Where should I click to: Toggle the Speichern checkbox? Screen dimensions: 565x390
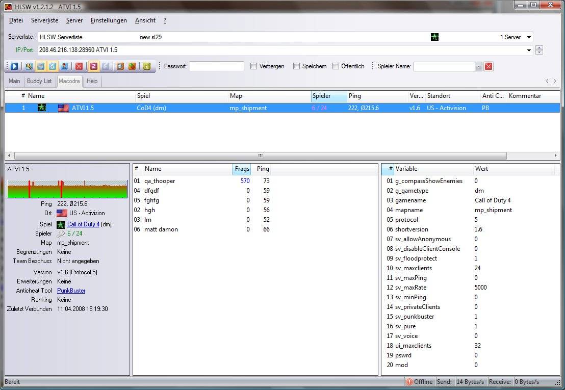pyautogui.click(x=296, y=66)
